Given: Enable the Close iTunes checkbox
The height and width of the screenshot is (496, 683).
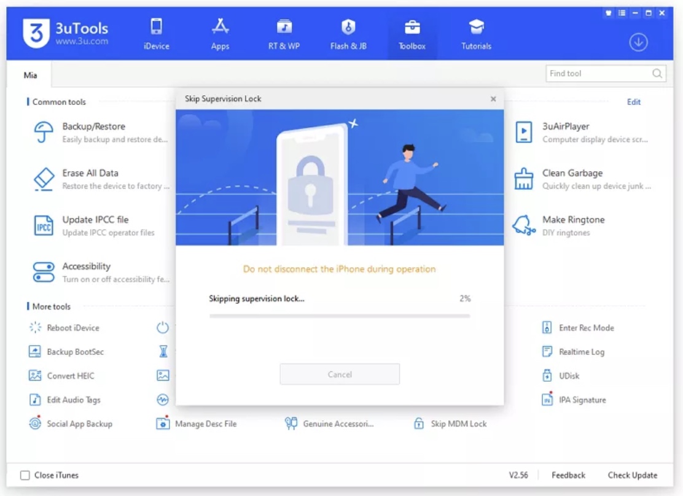Looking at the screenshot, I should click(25, 475).
